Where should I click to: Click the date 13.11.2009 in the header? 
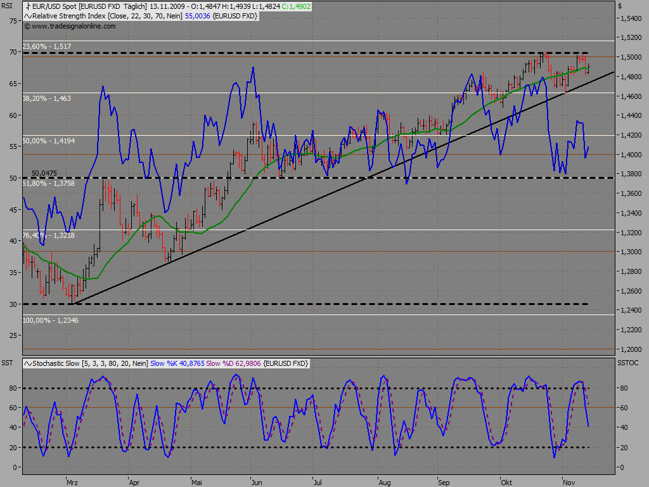[x=167, y=6]
